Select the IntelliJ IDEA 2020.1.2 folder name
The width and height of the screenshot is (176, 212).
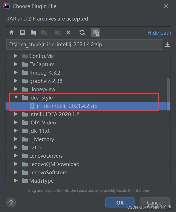pos(54,114)
